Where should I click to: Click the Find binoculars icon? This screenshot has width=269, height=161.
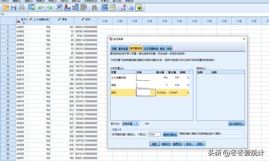94,8
